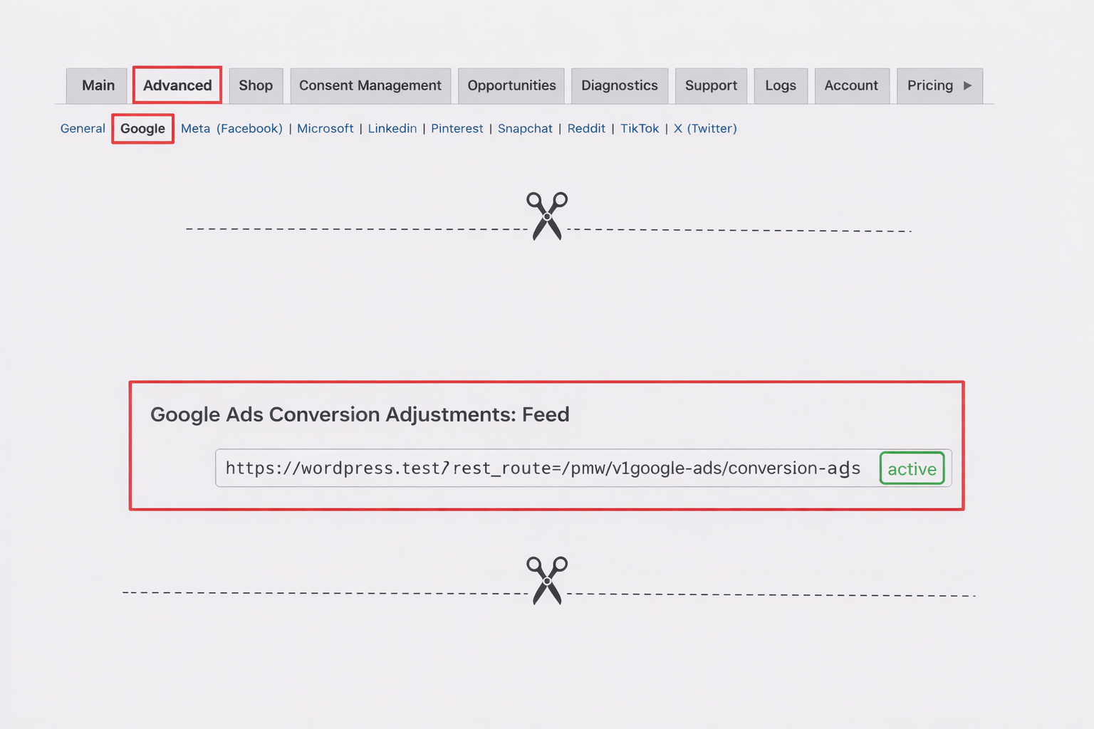Open the Account tab
The height and width of the screenshot is (729, 1094).
pos(852,85)
